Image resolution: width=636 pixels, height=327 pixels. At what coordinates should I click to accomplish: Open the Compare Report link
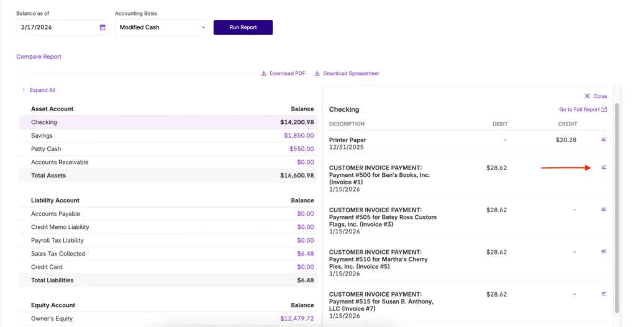(x=39, y=56)
